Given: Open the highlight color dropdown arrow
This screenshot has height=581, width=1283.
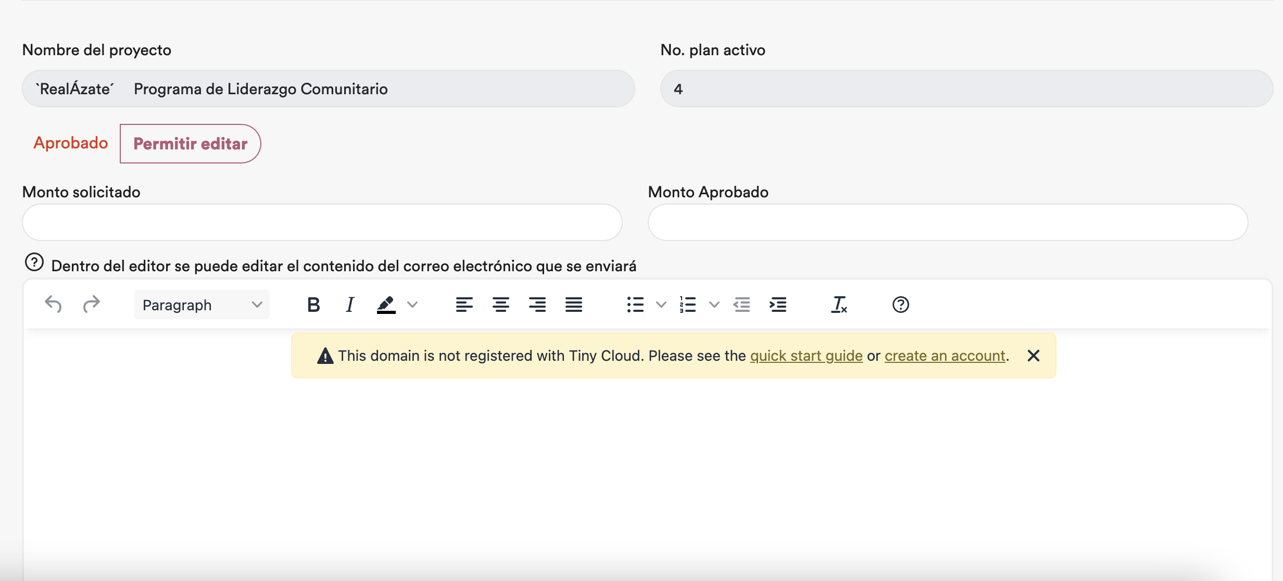Looking at the screenshot, I should (412, 305).
